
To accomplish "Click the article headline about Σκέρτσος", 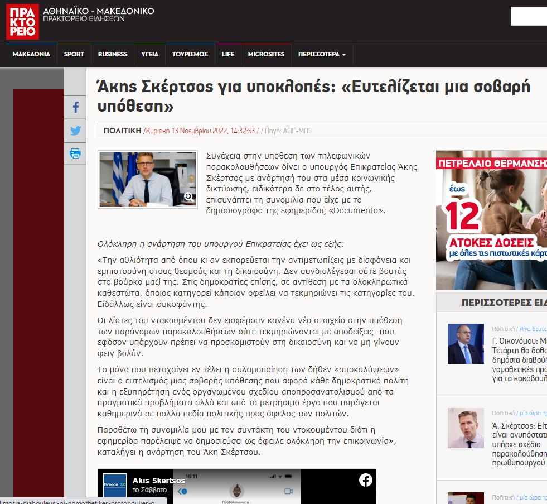I will [x=314, y=96].
